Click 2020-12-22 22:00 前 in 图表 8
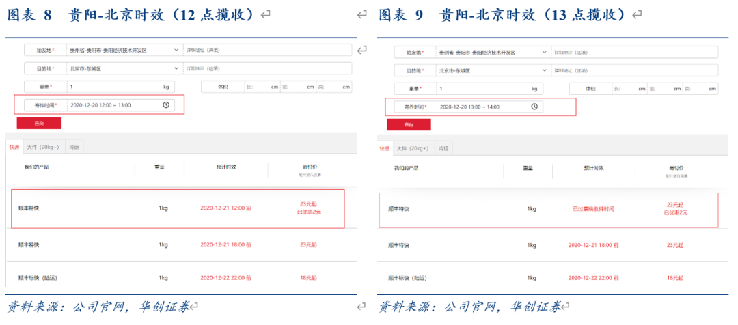Viewport: 738px width, 325px height. pyautogui.click(x=225, y=278)
